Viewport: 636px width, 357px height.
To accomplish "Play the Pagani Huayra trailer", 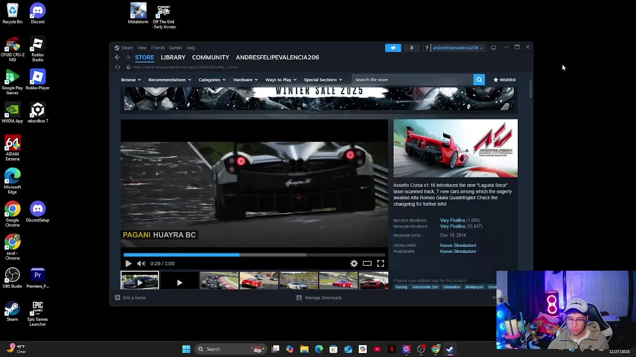I will [128, 264].
